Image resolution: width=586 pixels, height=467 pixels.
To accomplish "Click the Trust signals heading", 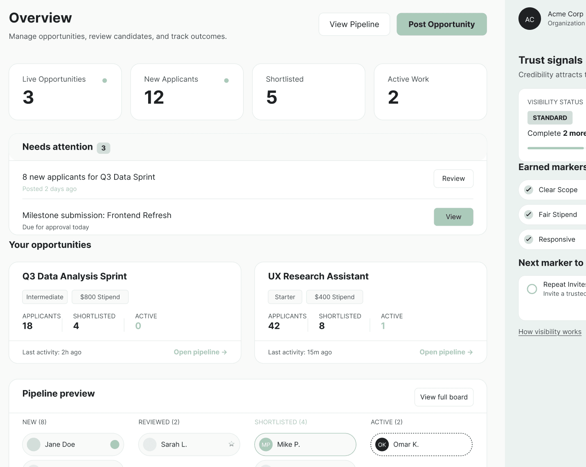I will pos(550,60).
